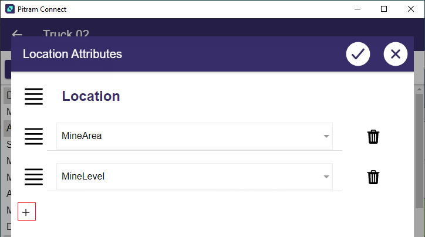Viewport: 425px width, 237px height.
Task: Close the Pitram Connect window
Action: [411, 9]
